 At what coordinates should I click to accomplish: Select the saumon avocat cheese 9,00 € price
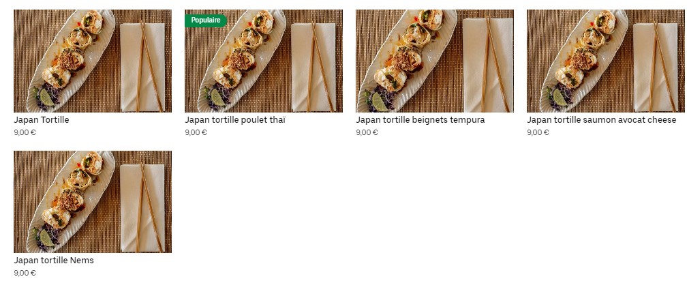[538, 132]
